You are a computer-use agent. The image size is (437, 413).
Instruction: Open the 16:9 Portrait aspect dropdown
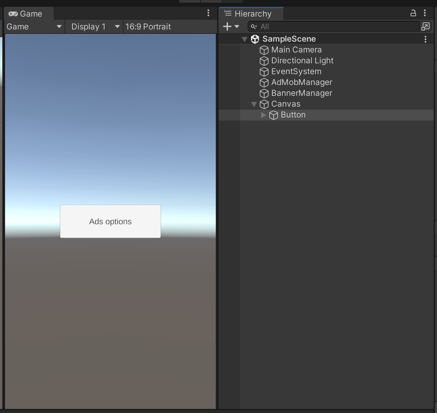[x=170, y=26]
